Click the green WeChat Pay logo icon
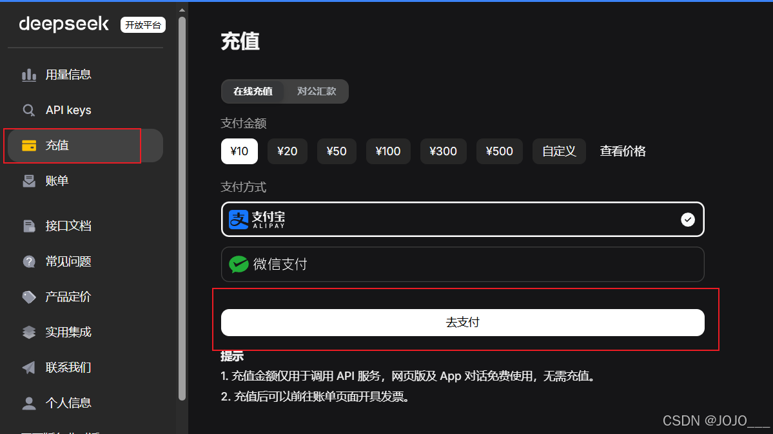Image resolution: width=773 pixels, height=434 pixels. 239,265
